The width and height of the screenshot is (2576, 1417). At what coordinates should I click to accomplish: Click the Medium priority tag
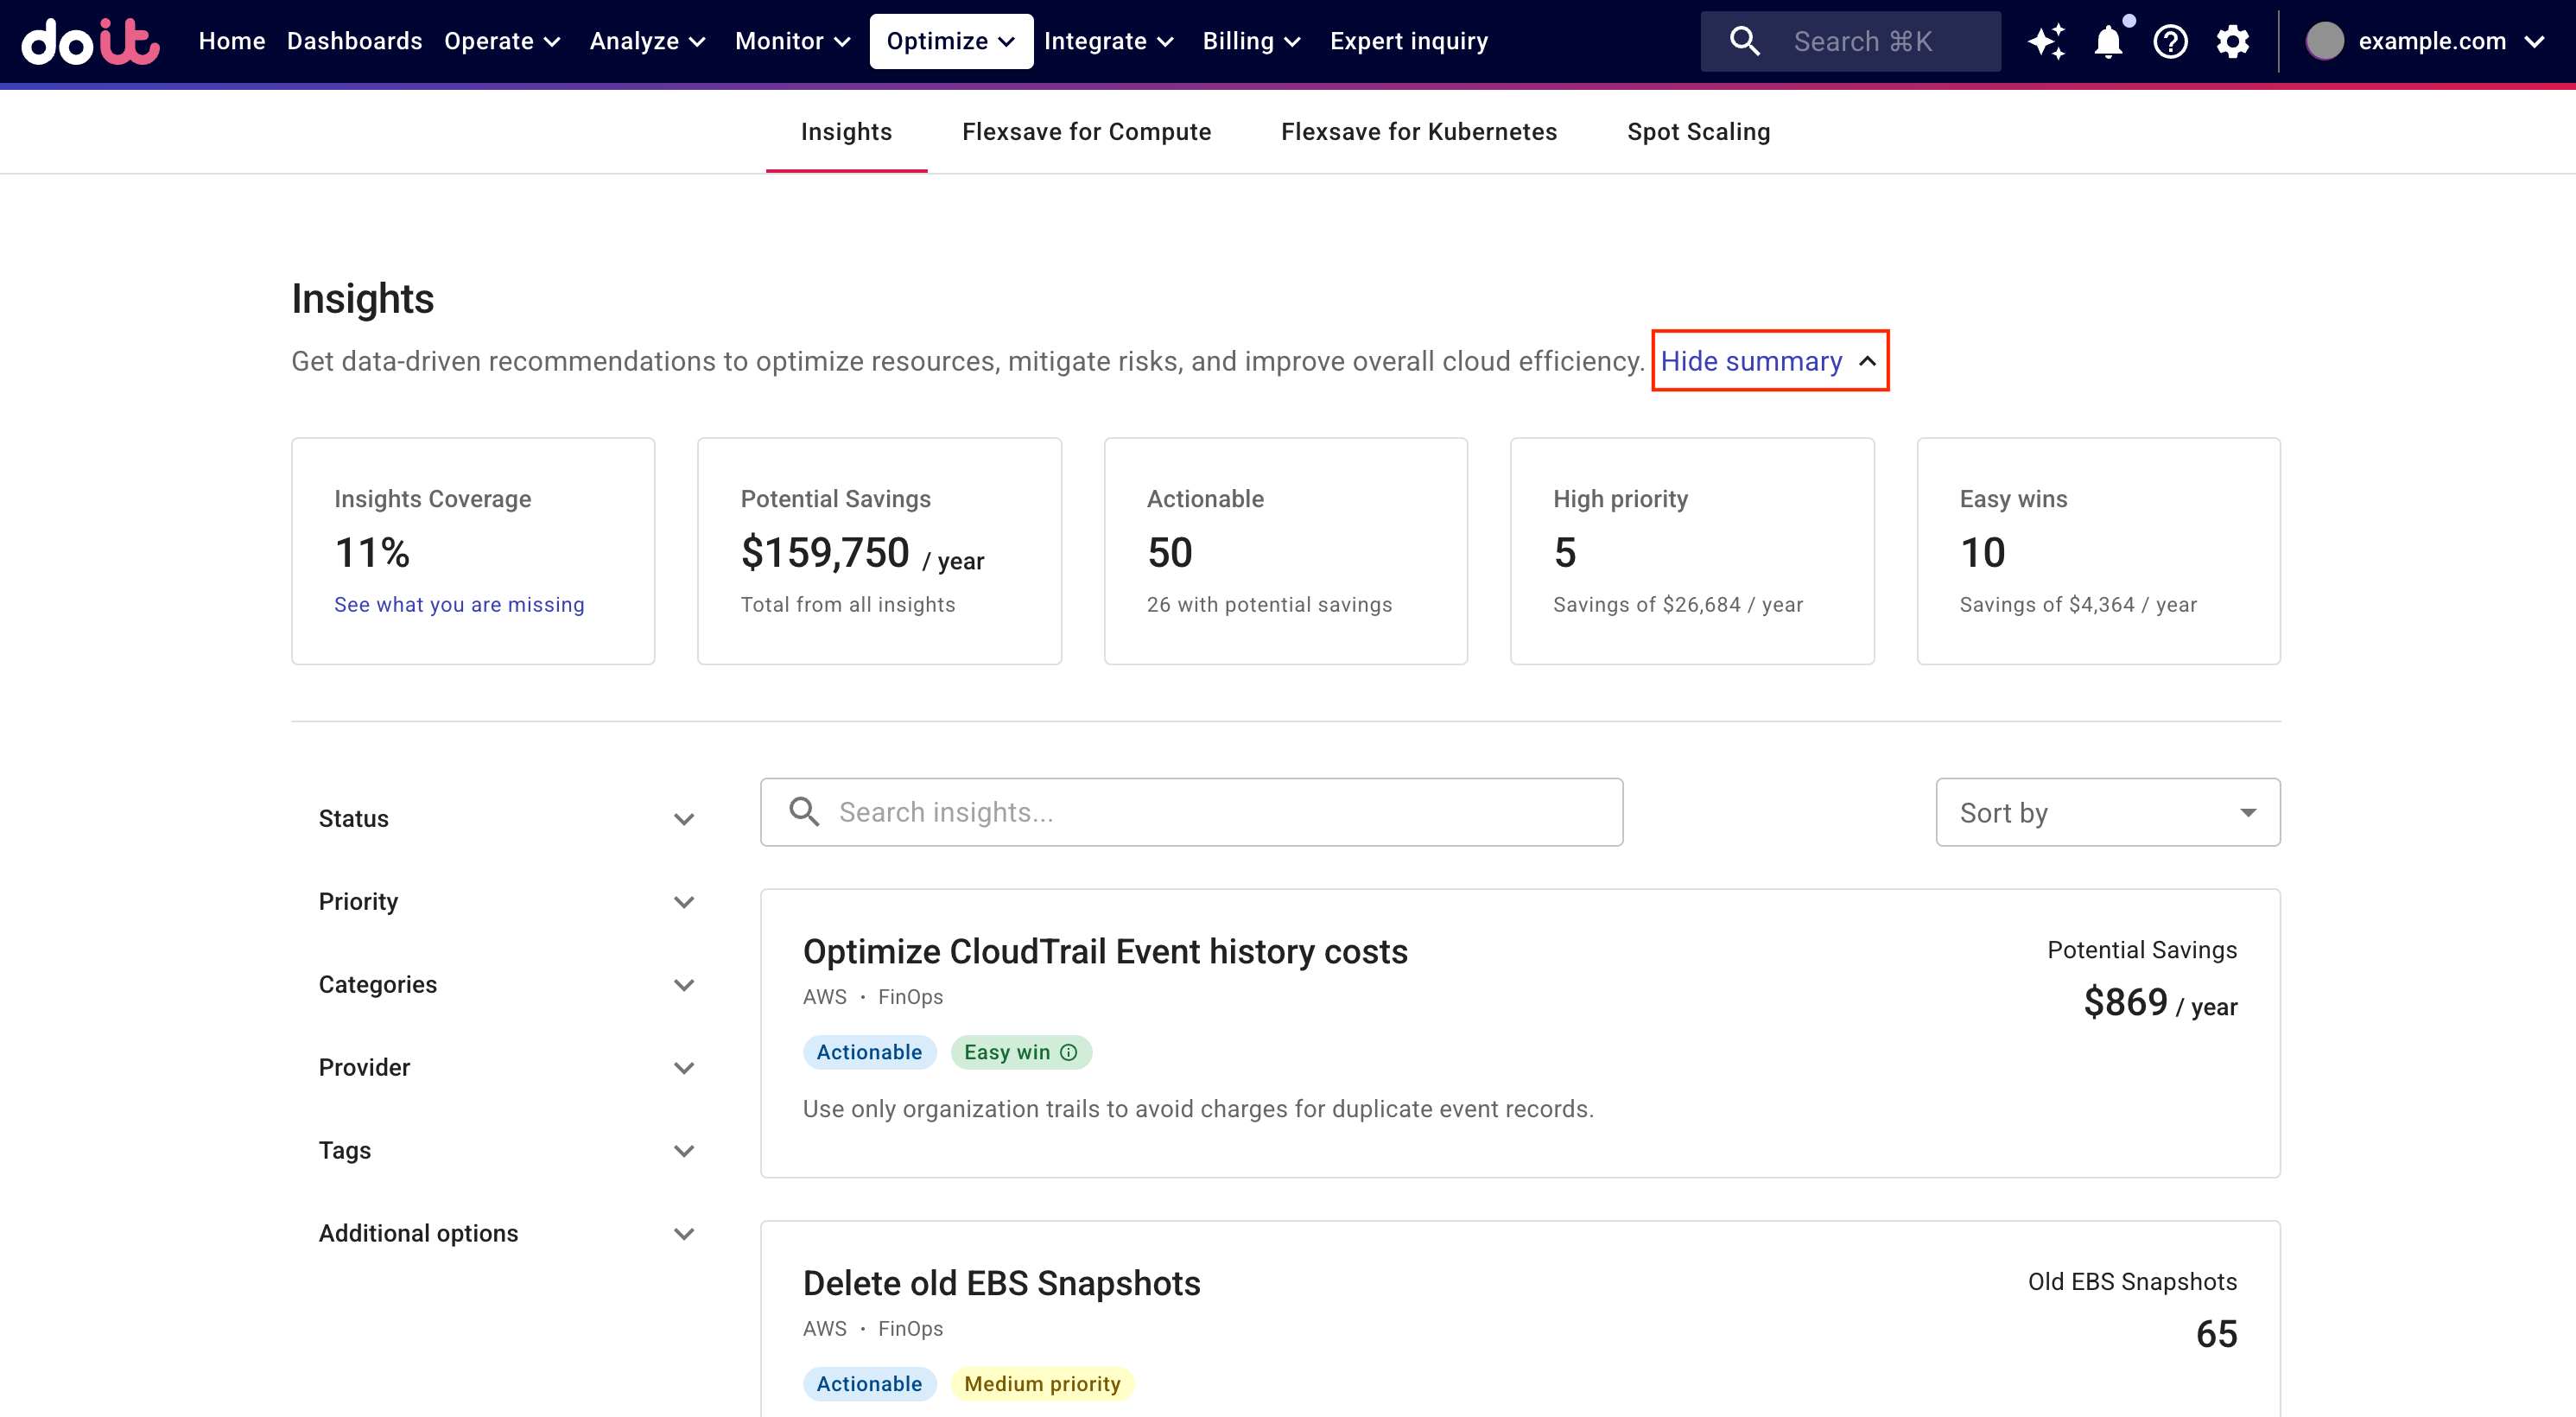pyautogui.click(x=1042, y=1384)
